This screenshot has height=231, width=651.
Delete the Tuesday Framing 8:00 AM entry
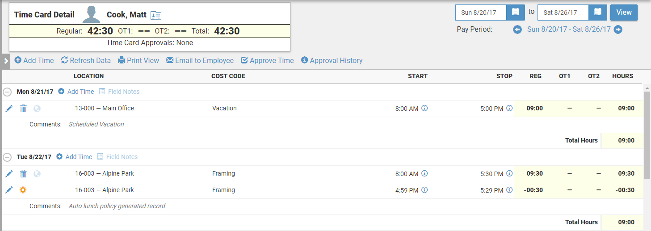pyautogui.click(x=23, y=173)
